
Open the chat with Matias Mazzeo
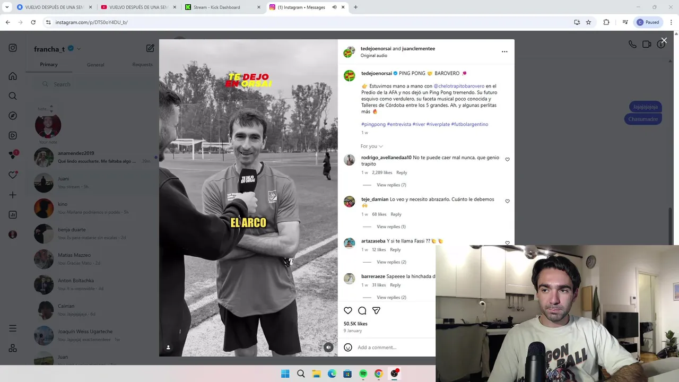(92, 259)
